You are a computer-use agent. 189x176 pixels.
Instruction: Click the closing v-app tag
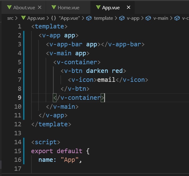point(53,115)
